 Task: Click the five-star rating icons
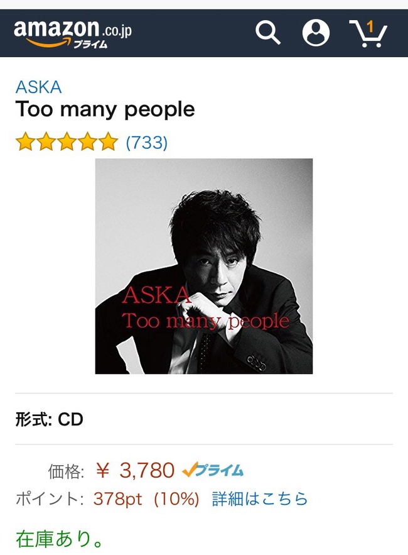tap(67, 141)
